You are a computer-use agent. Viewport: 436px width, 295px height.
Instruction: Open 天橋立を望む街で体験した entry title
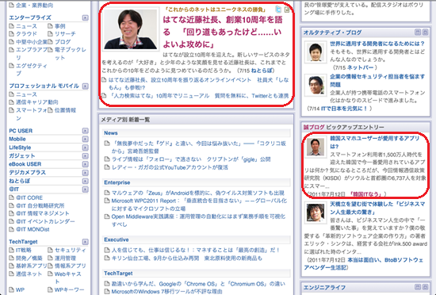coord(377,208)
